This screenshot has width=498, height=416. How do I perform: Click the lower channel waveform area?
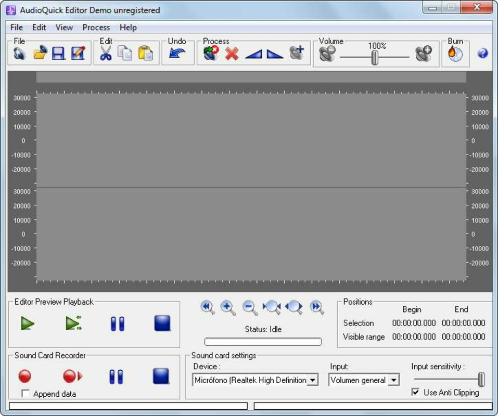point(251,234)
